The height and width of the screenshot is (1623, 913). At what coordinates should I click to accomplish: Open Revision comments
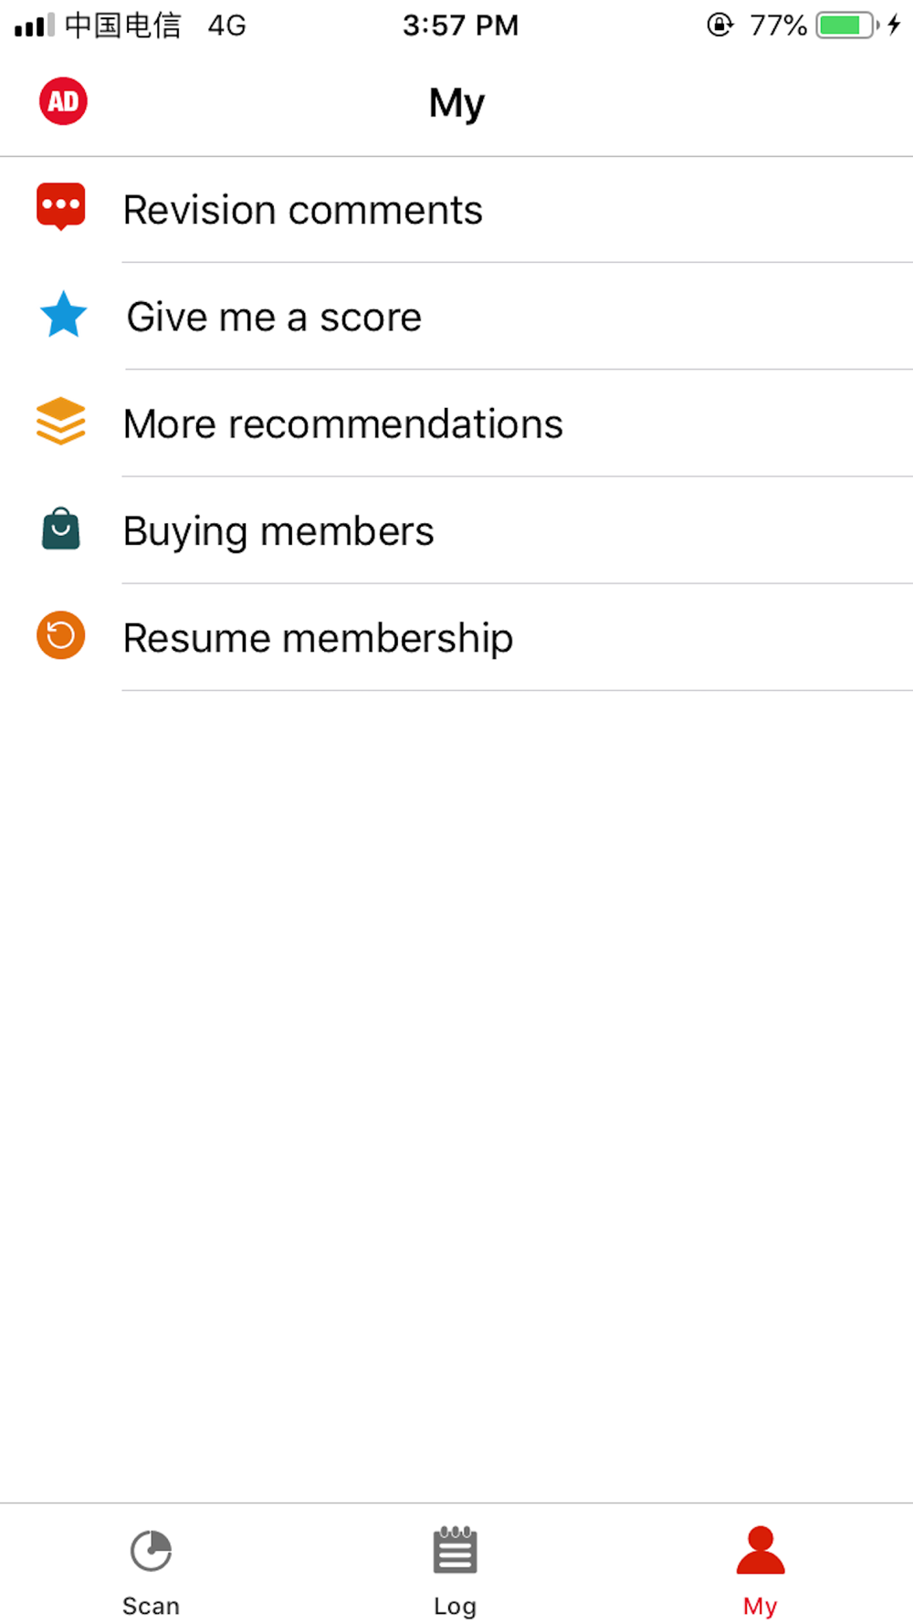tap(303, 210)
